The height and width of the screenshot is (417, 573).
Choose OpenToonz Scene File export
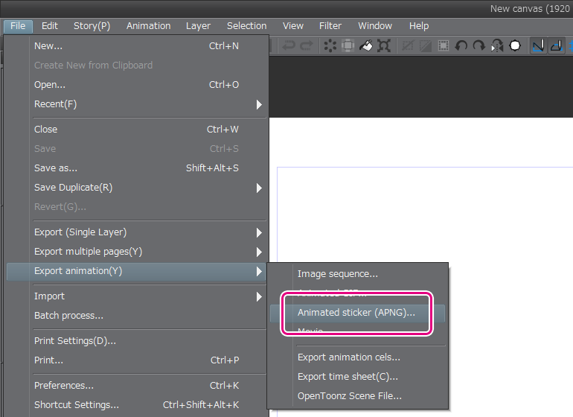coord(349,396)
